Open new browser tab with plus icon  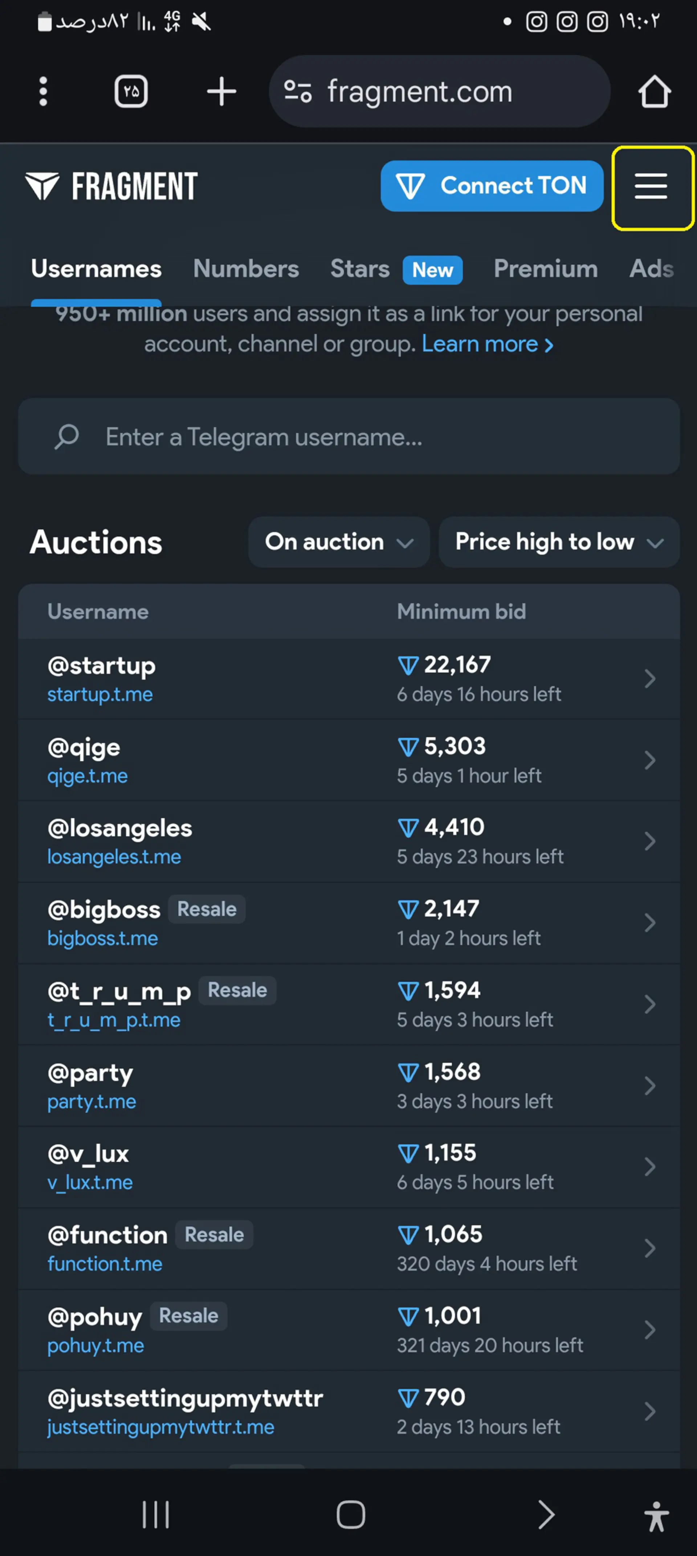221,92
